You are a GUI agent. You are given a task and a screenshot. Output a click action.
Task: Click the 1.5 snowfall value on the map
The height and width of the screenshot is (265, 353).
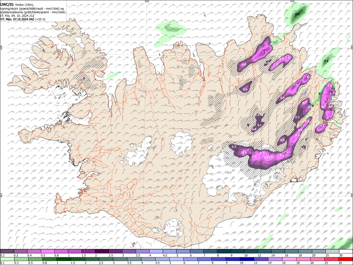click(x=296, y=85)
